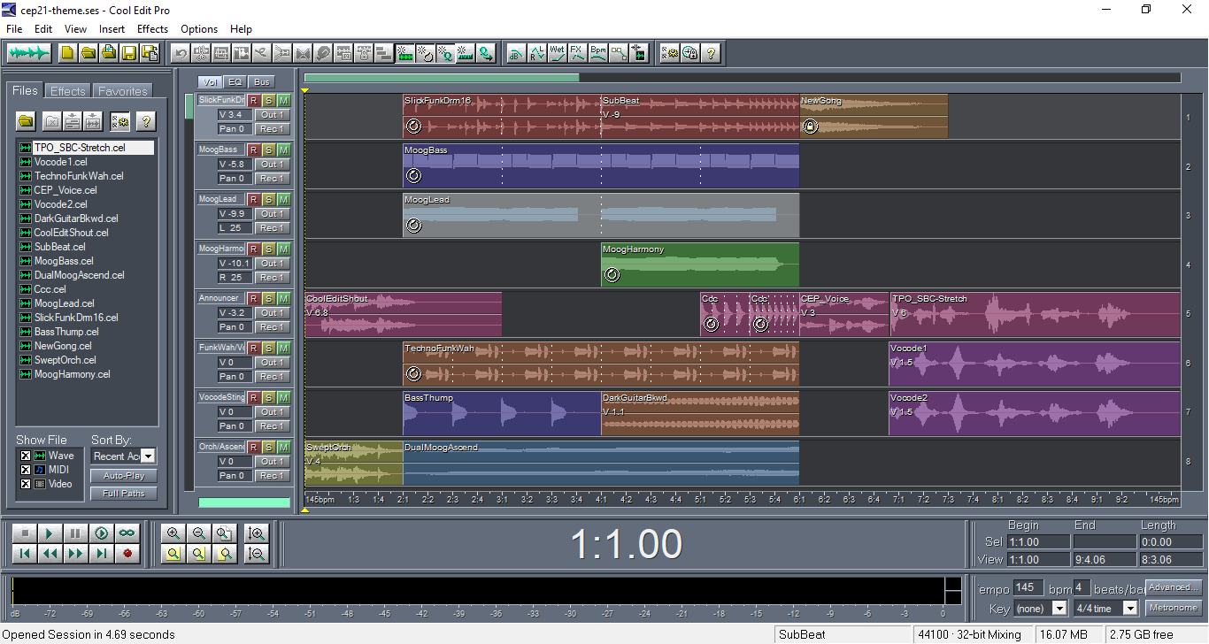1209x644 pixels.
Task: Mute the SlickFunkDrm track
Action: (x=283, y=101)
